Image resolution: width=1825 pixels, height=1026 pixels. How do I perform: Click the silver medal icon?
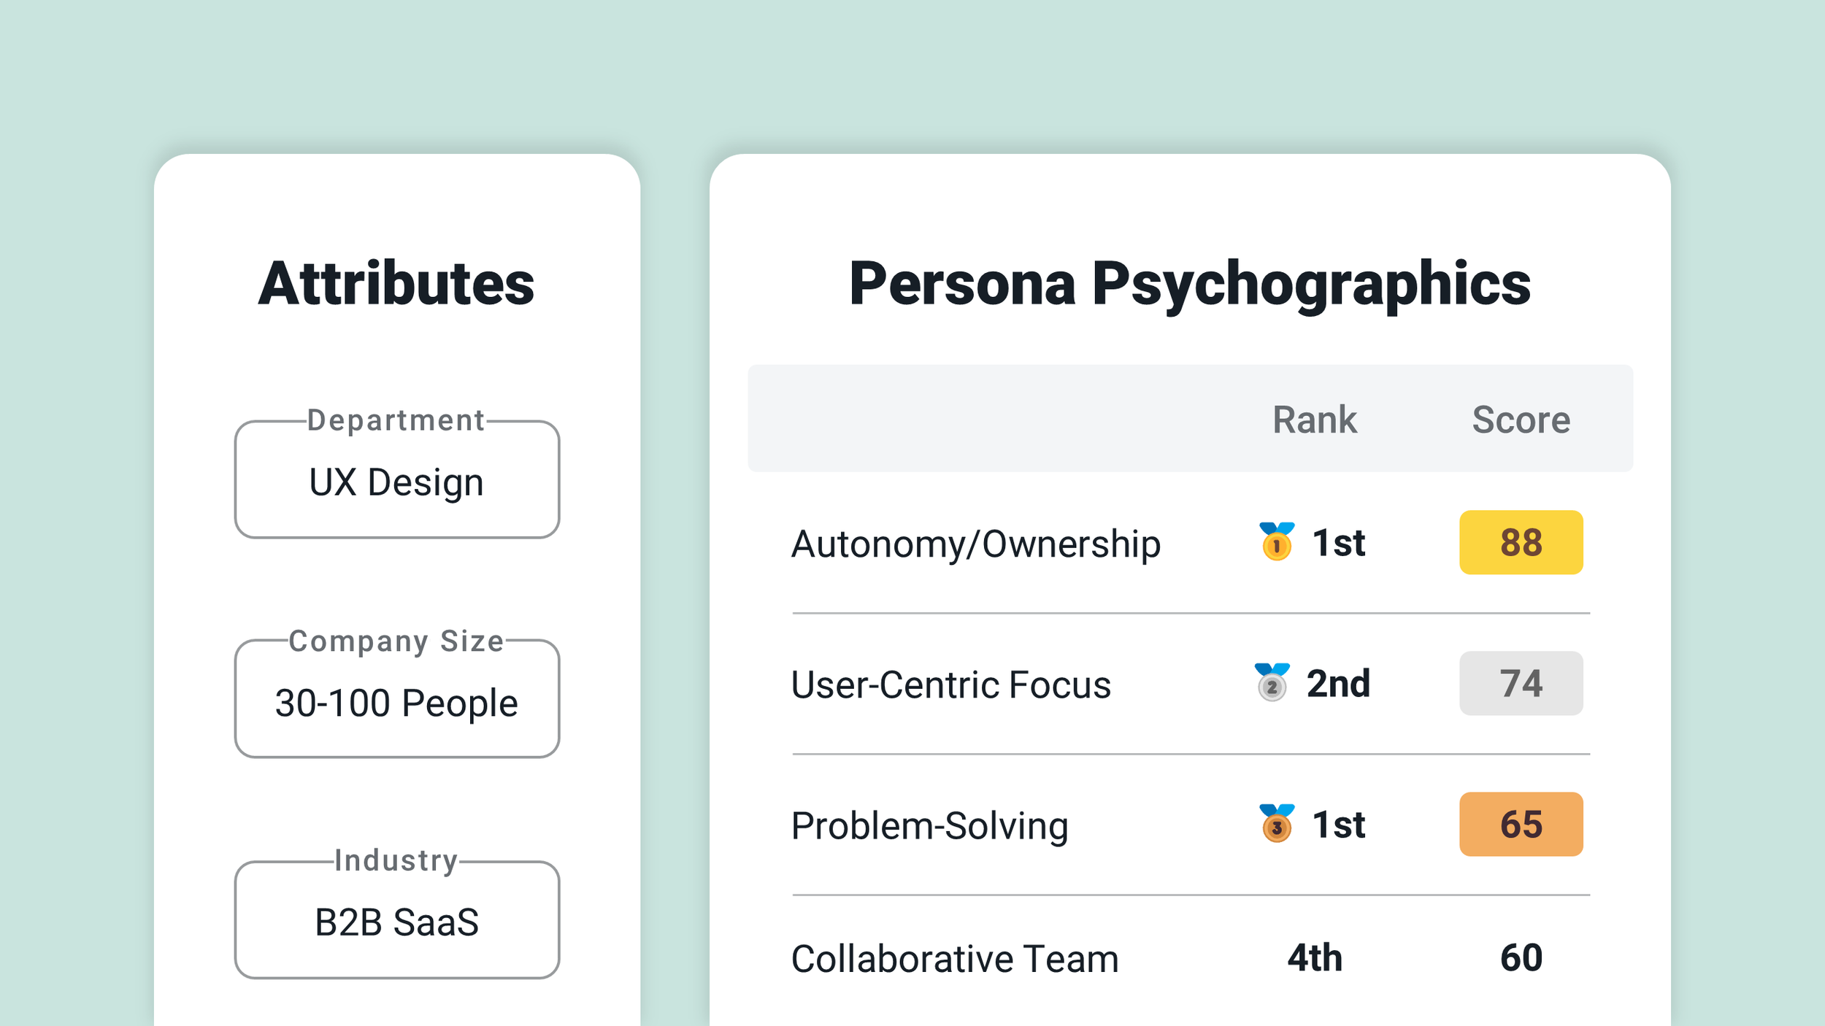(1272, 682)
